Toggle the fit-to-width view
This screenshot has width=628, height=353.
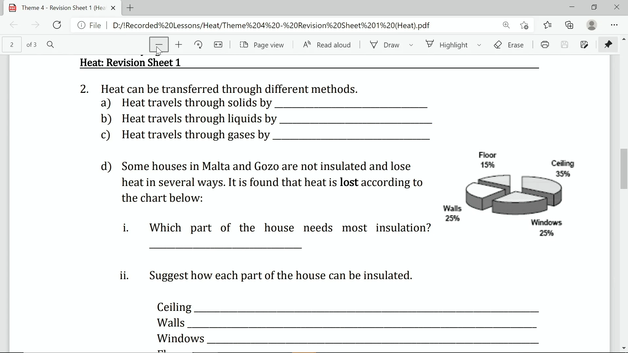pos(218,45)
